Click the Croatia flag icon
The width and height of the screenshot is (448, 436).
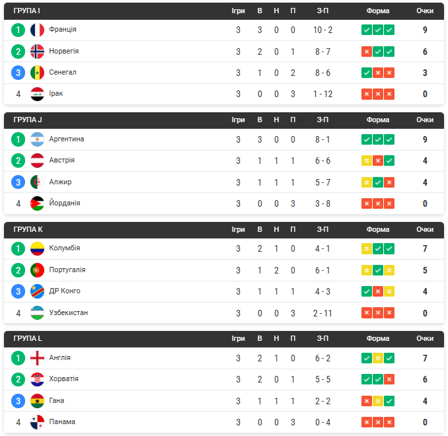pos(37,379)
